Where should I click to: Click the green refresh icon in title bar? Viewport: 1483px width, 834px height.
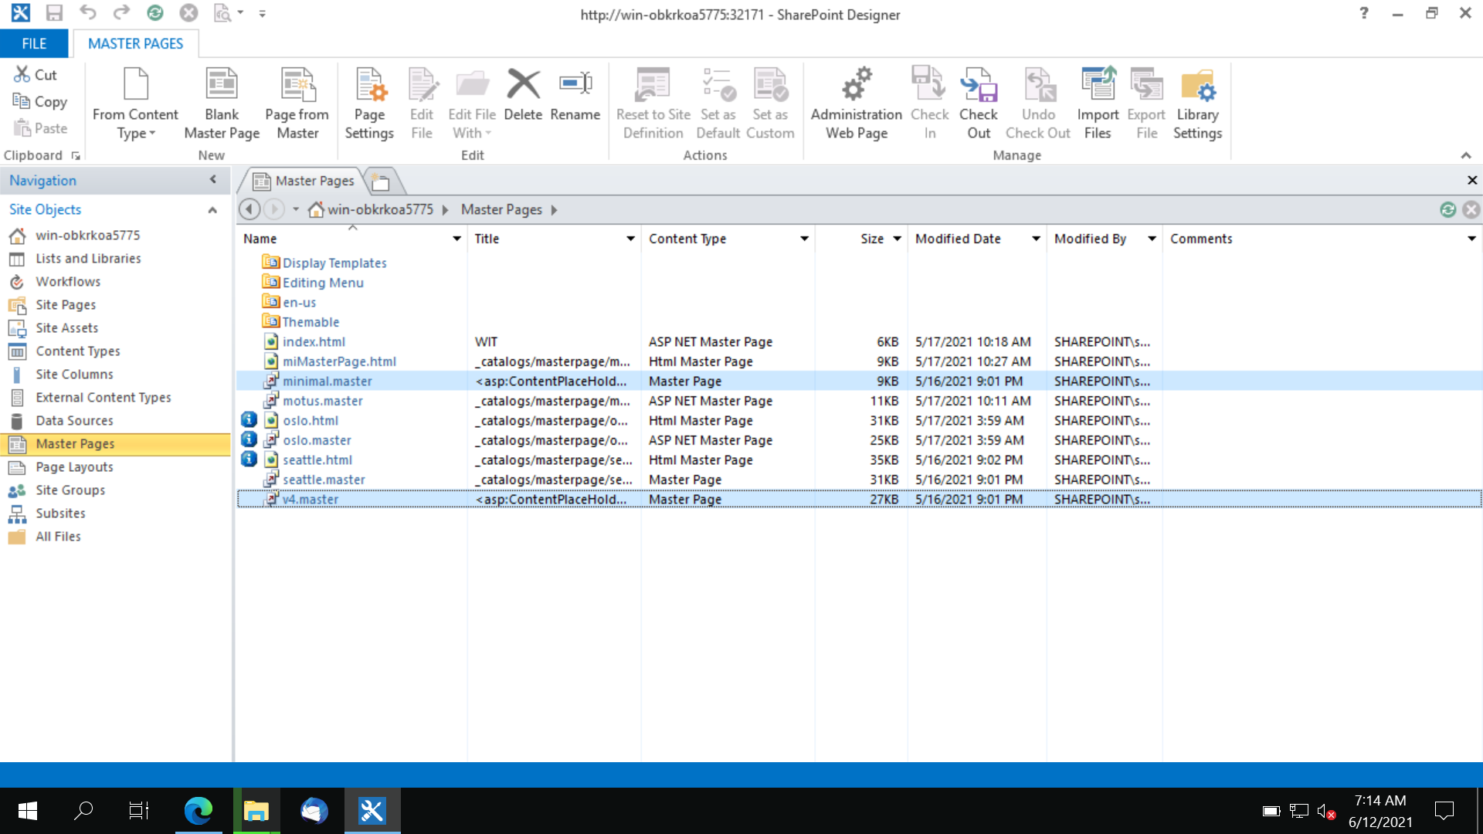(x=154, y=13)
